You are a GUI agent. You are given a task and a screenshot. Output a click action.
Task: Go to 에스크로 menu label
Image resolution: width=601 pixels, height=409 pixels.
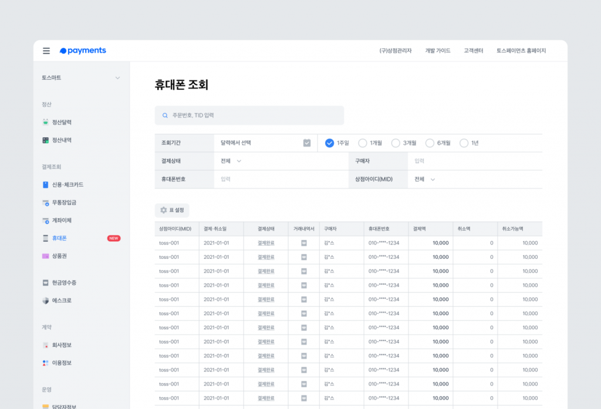(62, 300)
